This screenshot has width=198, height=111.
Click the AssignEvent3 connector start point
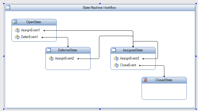[143, 59]
